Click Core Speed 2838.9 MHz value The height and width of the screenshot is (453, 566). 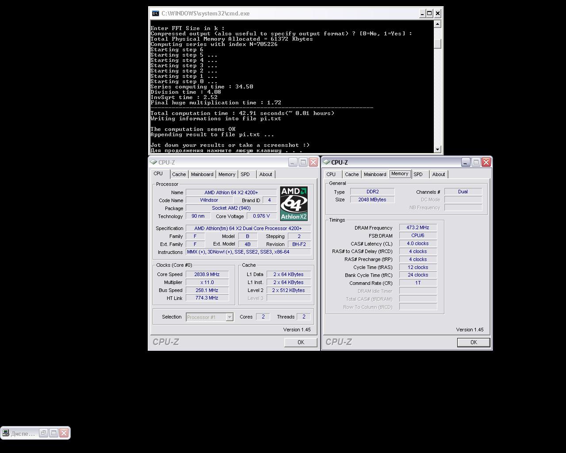[207, 274]
